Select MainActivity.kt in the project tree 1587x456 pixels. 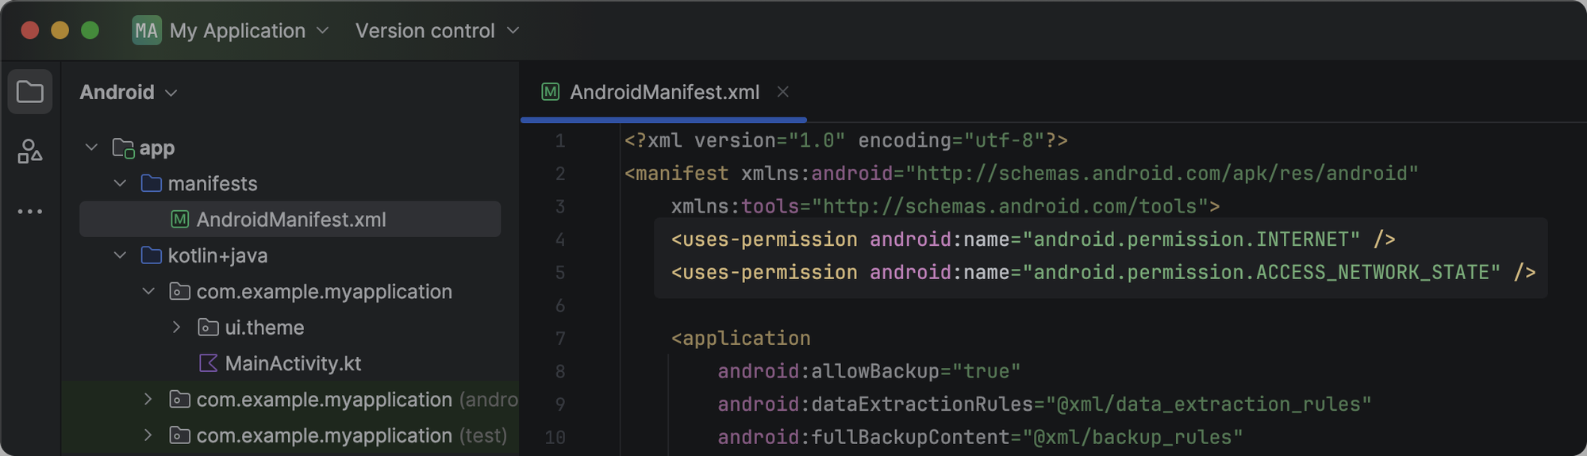point(293,363)
